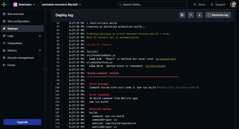Open Site configuration
239x129 pixels.
tap(22, 21)
